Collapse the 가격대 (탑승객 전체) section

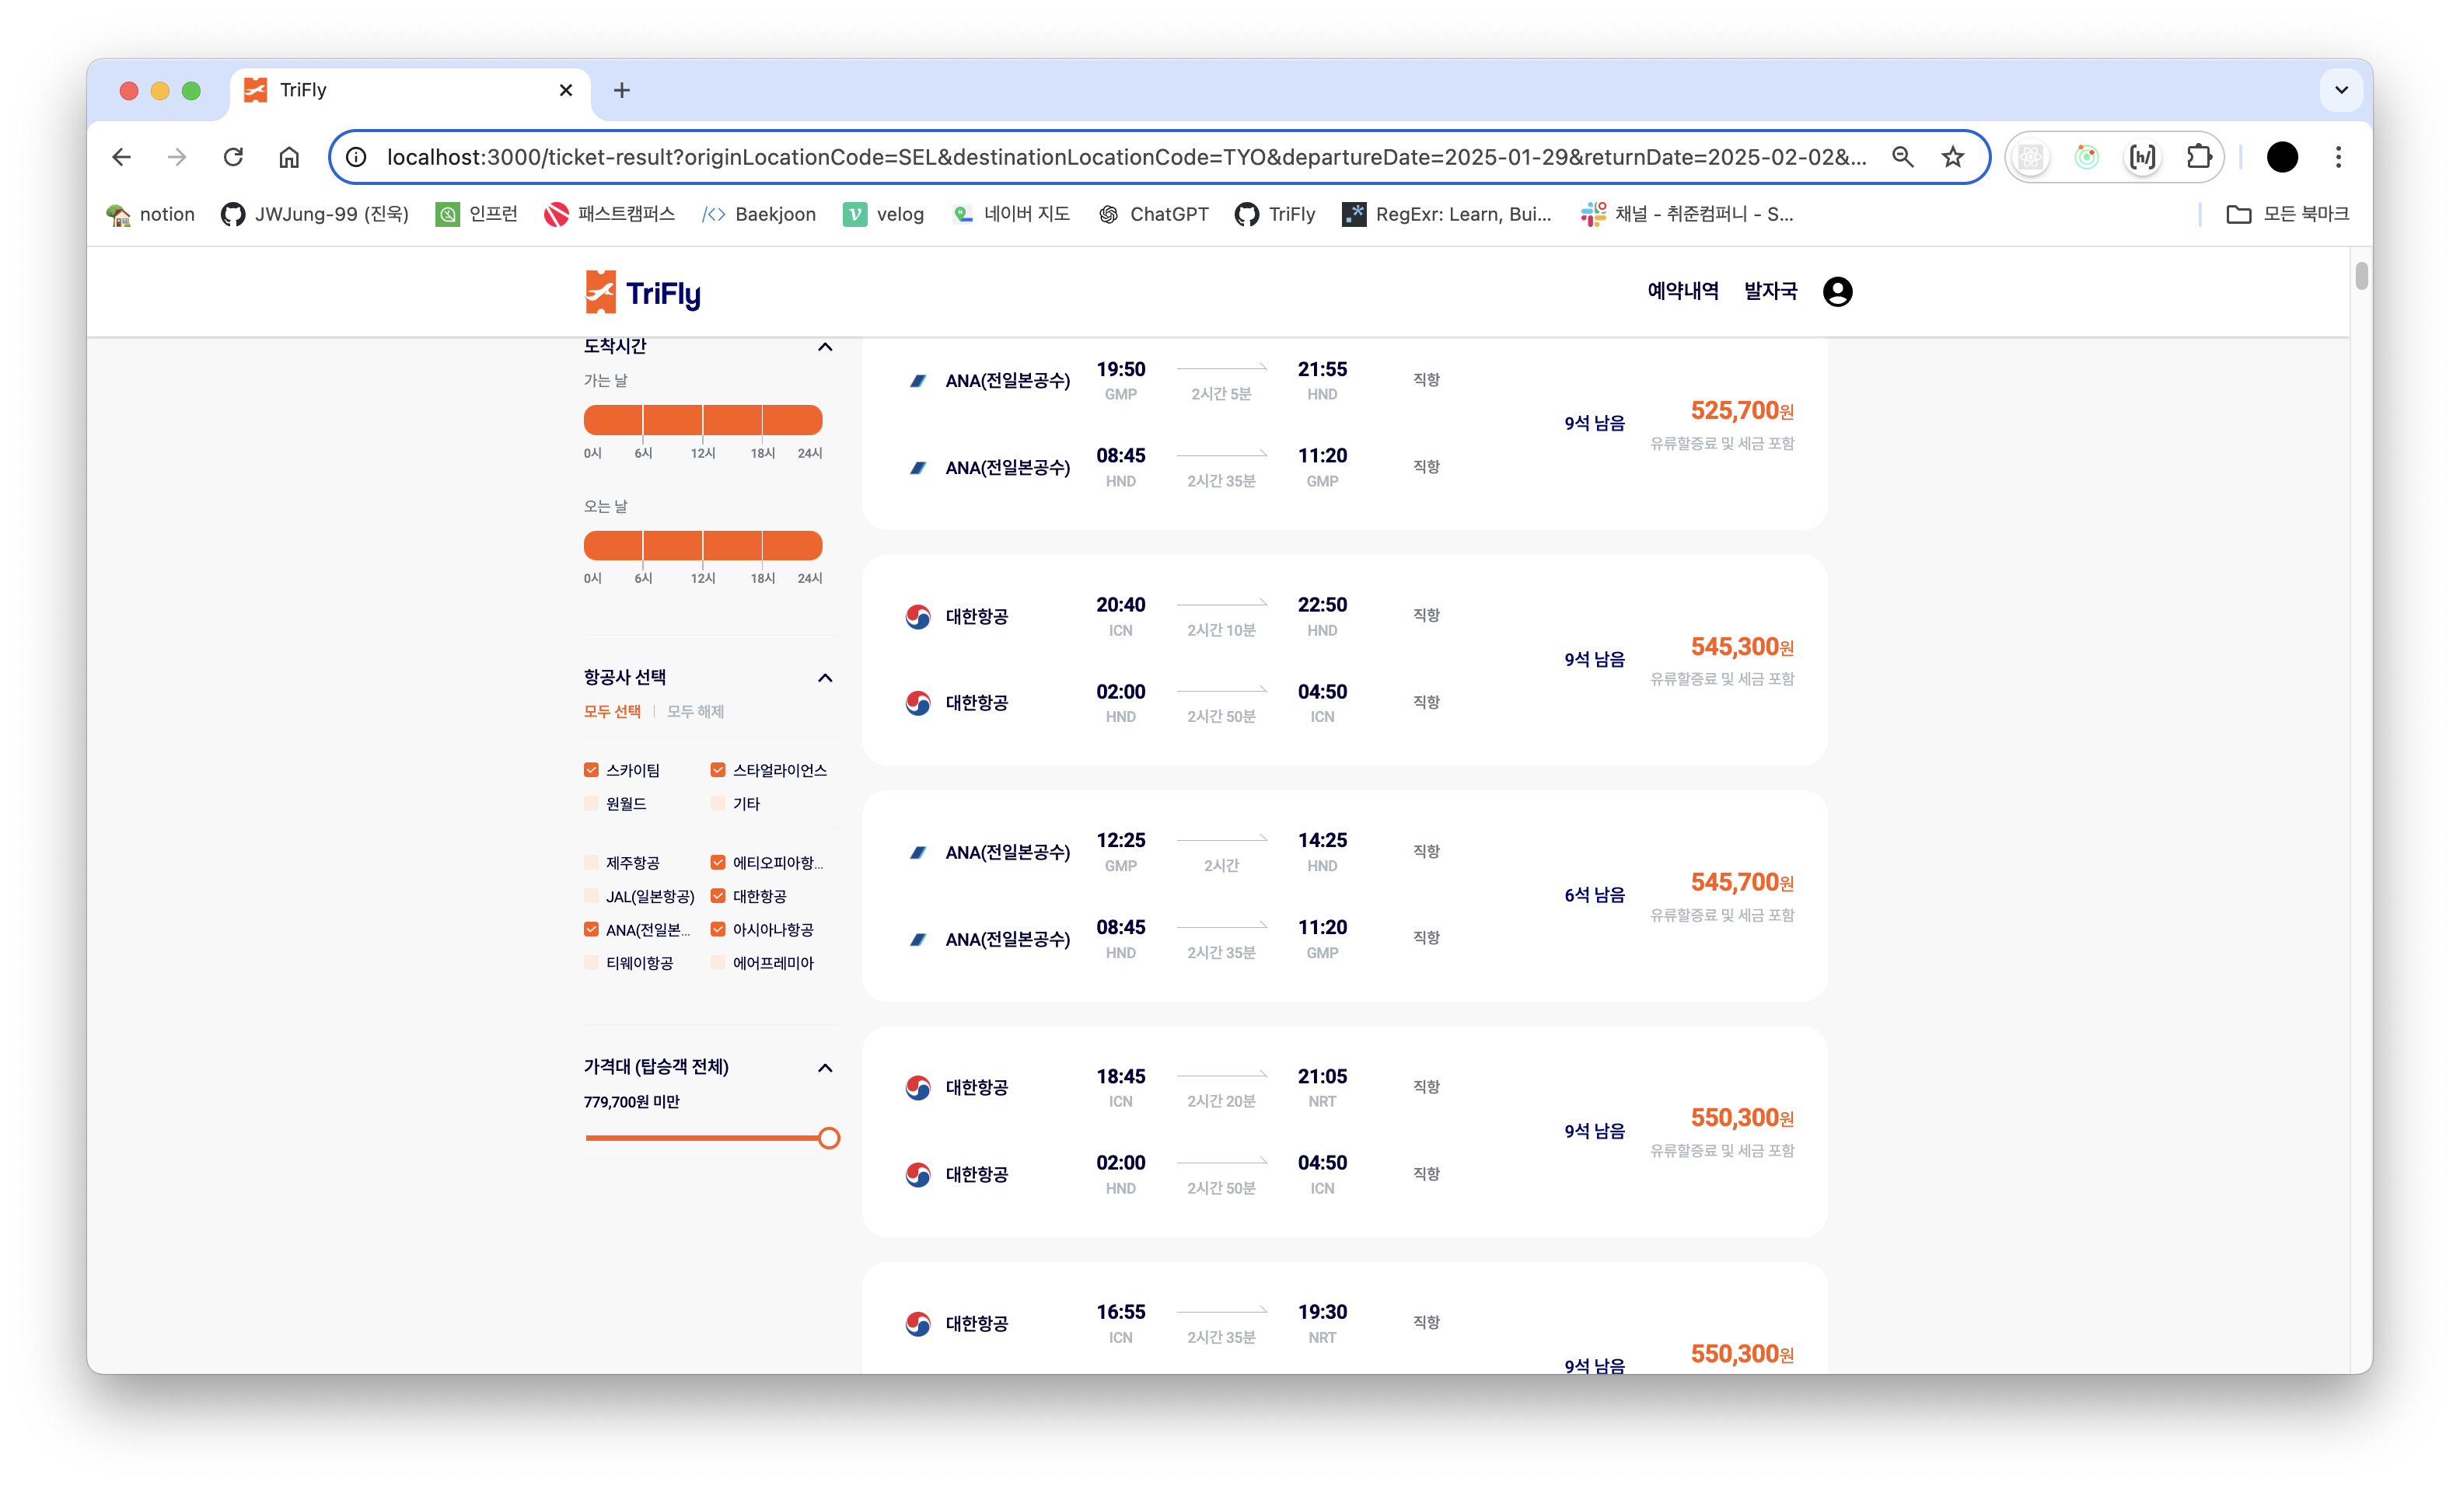(825, 1068)
